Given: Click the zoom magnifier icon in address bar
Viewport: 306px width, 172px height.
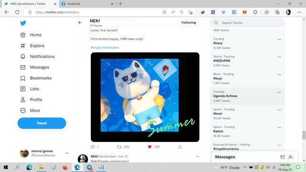Looking at the screenshot, I should click(x=182, y=12).
